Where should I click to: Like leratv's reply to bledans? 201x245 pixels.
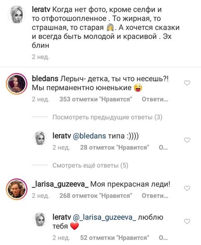pos(187,140)
